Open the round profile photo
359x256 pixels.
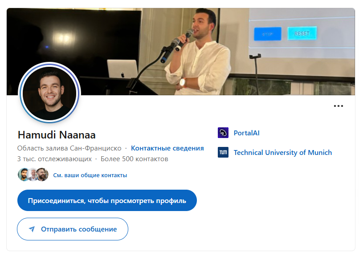[x=49, y=93]
